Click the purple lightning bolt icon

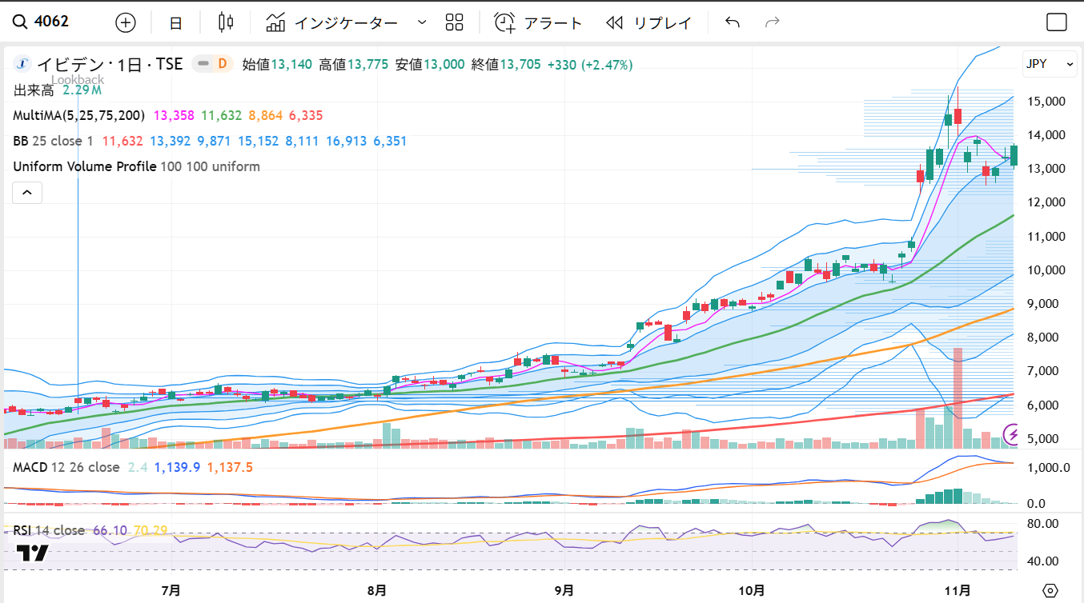[1012, 434]
